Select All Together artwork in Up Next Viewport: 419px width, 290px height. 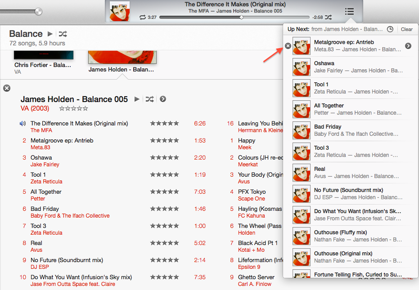coord(302,109)
